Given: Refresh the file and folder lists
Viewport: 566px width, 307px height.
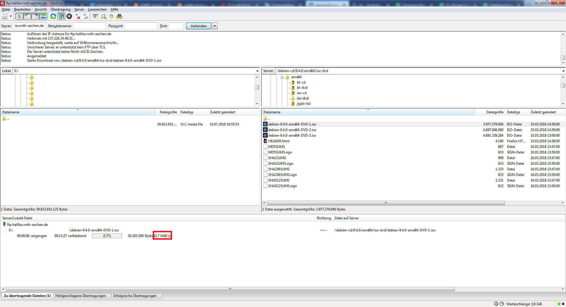Looking at the screenshot, I should coord(53,17).
